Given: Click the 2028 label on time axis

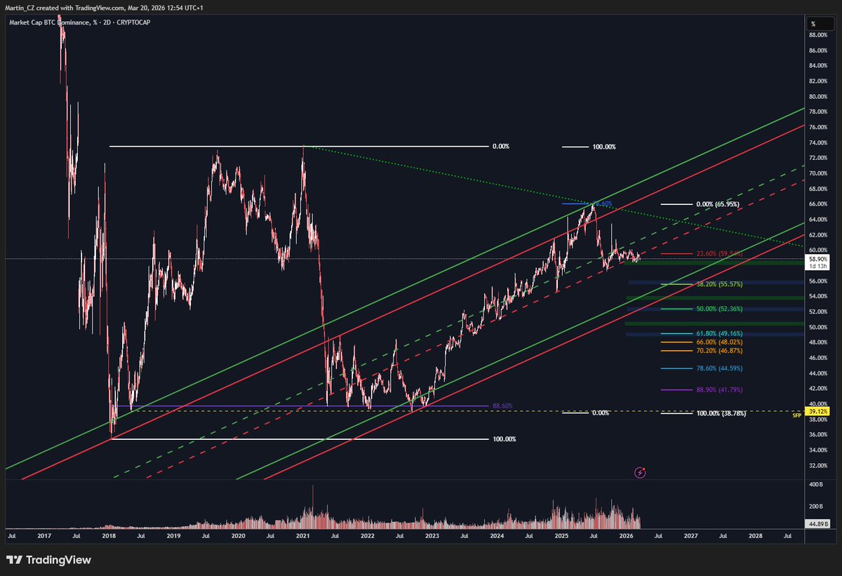Looking at the screenshot, I should coord(755,536).
